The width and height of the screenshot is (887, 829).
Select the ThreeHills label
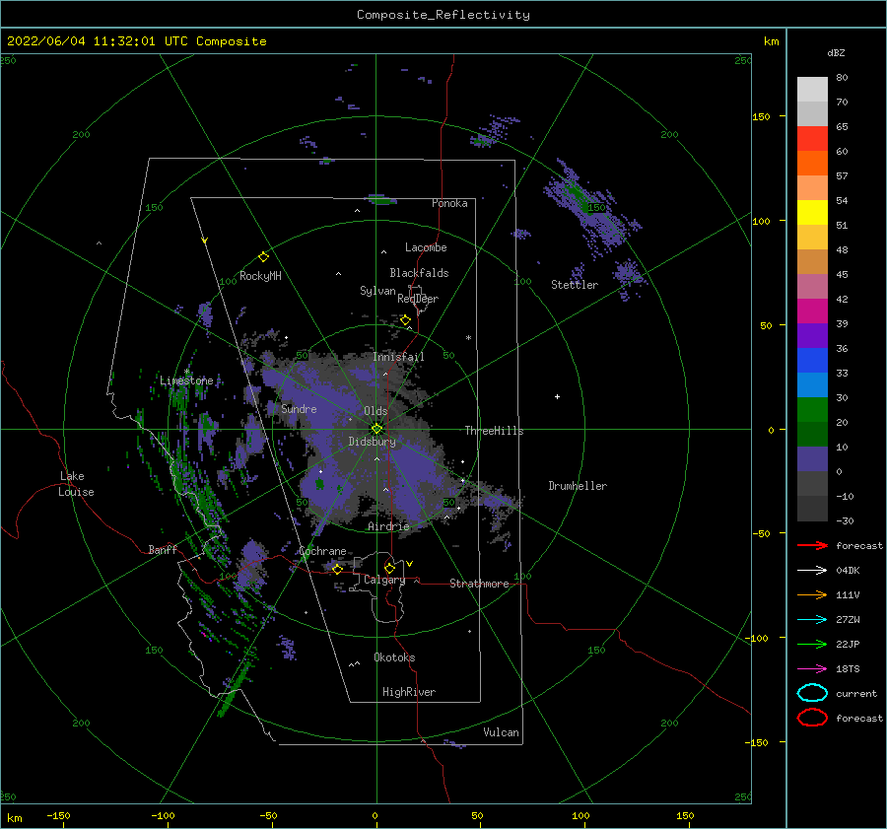[x=494, y=431]
